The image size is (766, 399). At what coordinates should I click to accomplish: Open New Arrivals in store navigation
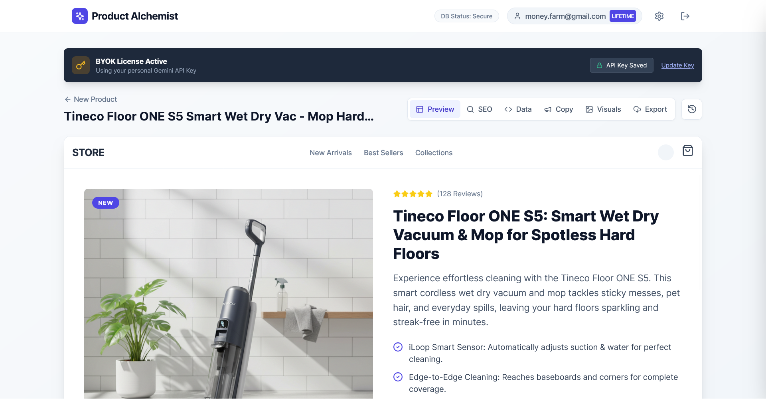(330, 153)
